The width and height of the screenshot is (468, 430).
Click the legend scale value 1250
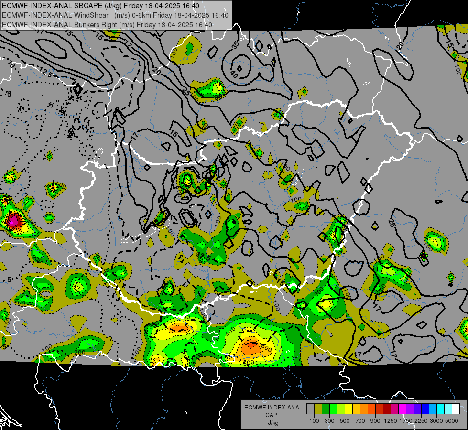[391, 421]
